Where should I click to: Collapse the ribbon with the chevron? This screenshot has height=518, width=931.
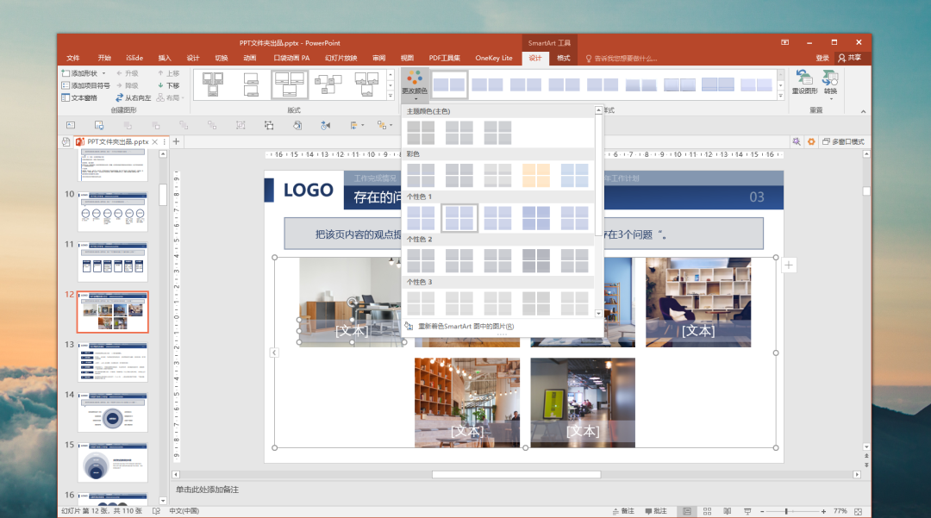click(863, 111)
